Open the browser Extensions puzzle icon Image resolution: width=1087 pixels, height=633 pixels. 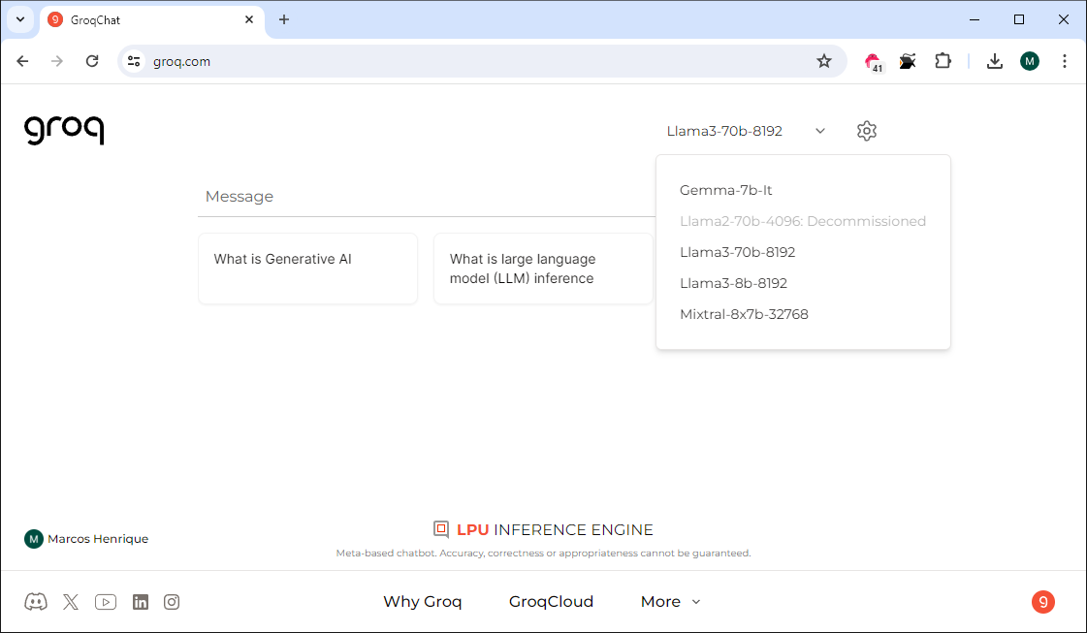point(943,61)
